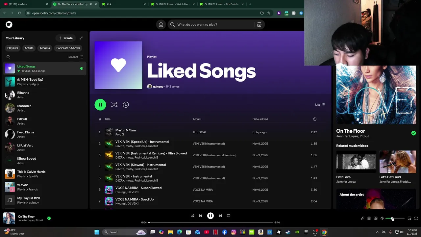Screen dimensions: 421x237
Task: Open the List view options dropdown
Action: tap(320, 105)
